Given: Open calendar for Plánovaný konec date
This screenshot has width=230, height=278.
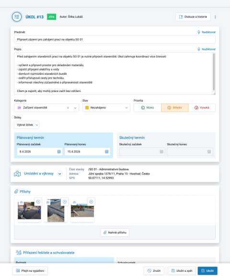Looking at the screenshot, I should 106,151.
